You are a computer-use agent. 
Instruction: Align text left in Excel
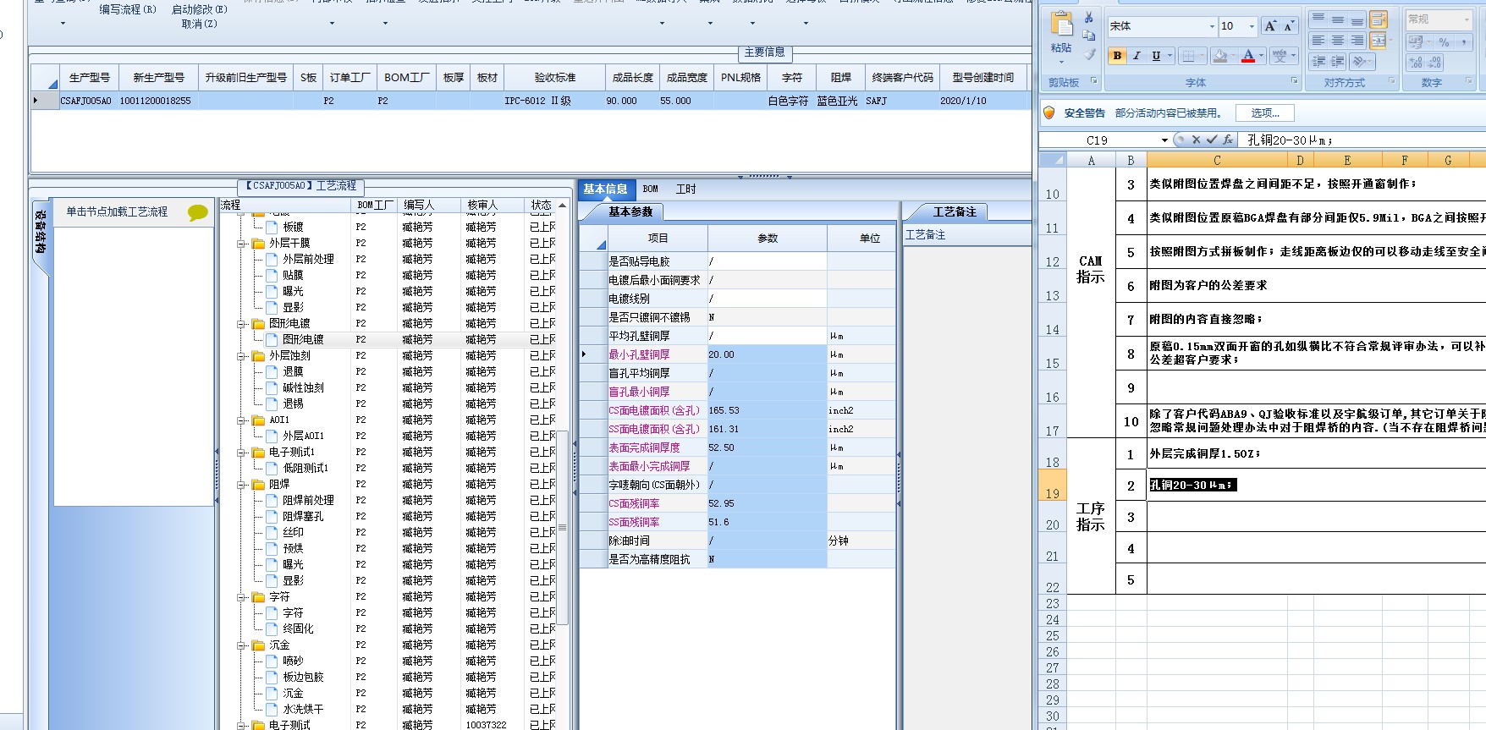(x=1318, y=40)
